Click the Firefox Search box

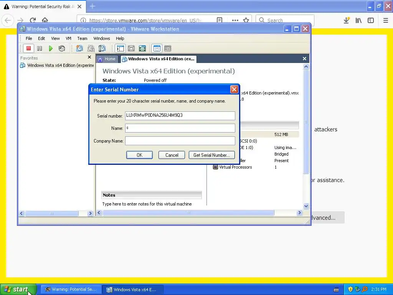[285, 20]
